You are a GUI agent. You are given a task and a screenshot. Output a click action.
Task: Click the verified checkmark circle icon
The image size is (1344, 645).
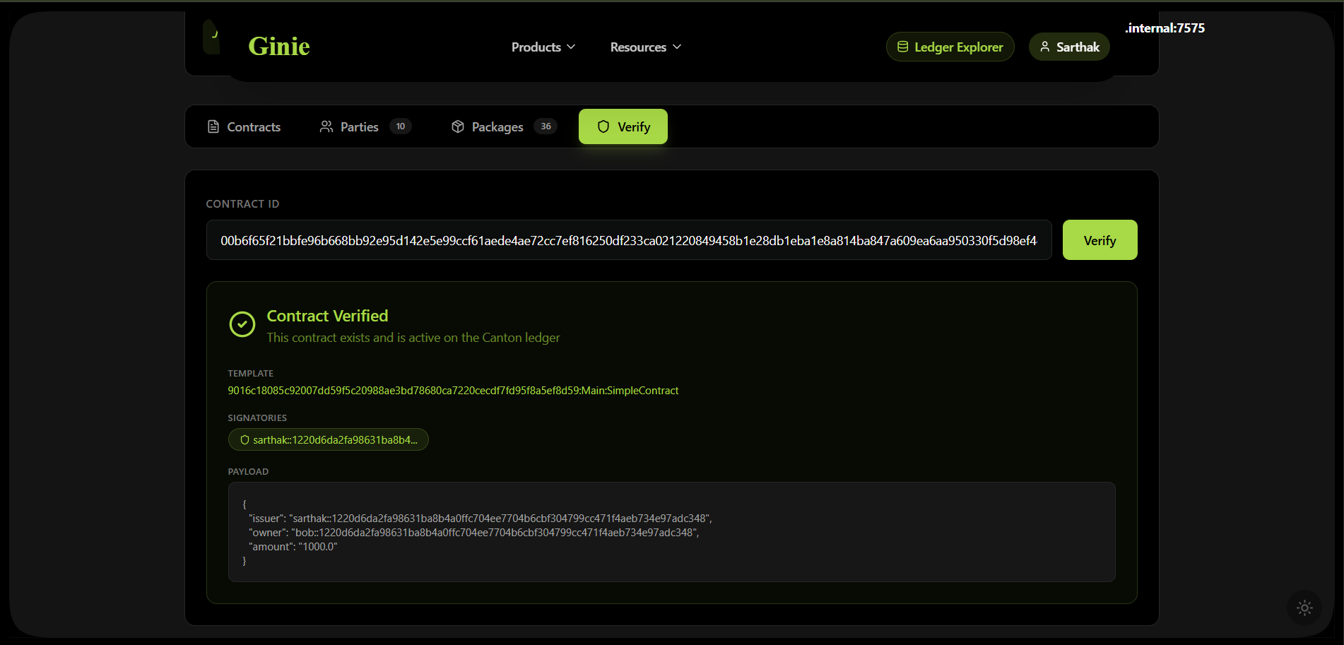(242, 324)
